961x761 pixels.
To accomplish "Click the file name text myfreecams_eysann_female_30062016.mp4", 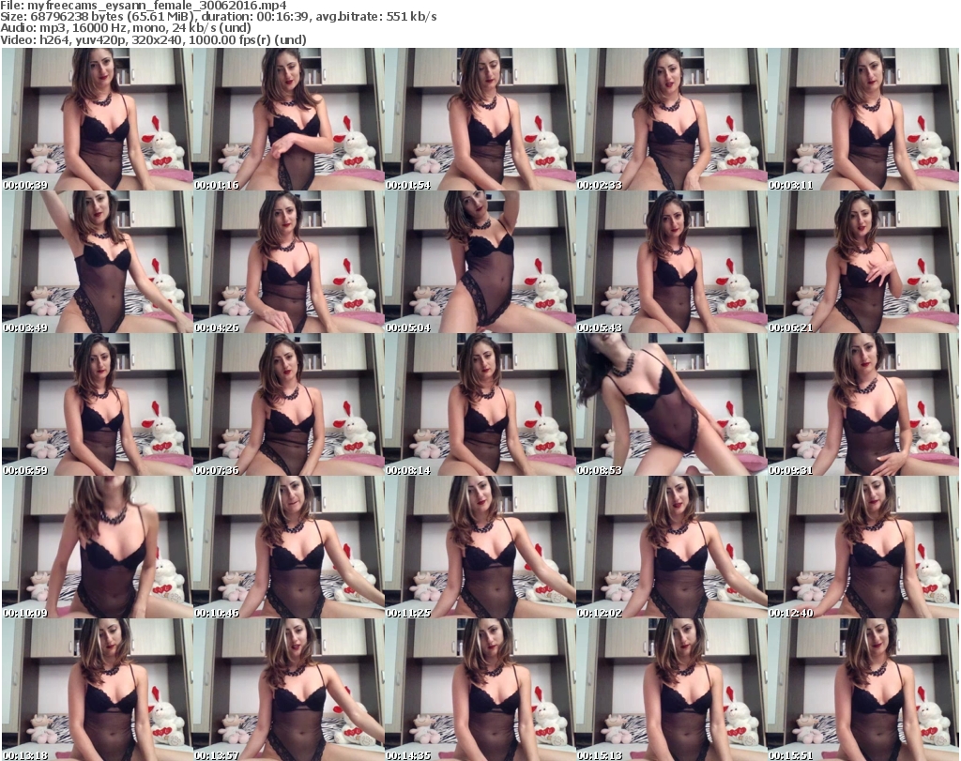I will pos(157,7).
